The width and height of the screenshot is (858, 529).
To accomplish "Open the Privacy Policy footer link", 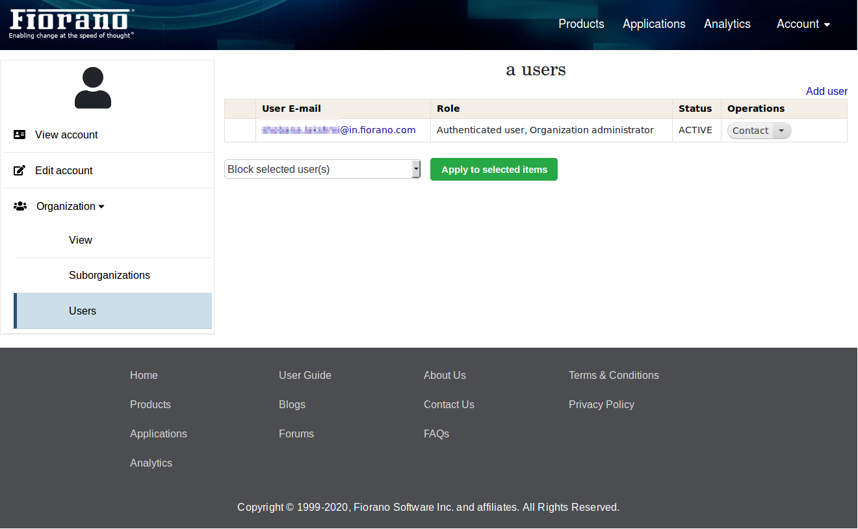I will pyautogui.click(x=601, y=404).
